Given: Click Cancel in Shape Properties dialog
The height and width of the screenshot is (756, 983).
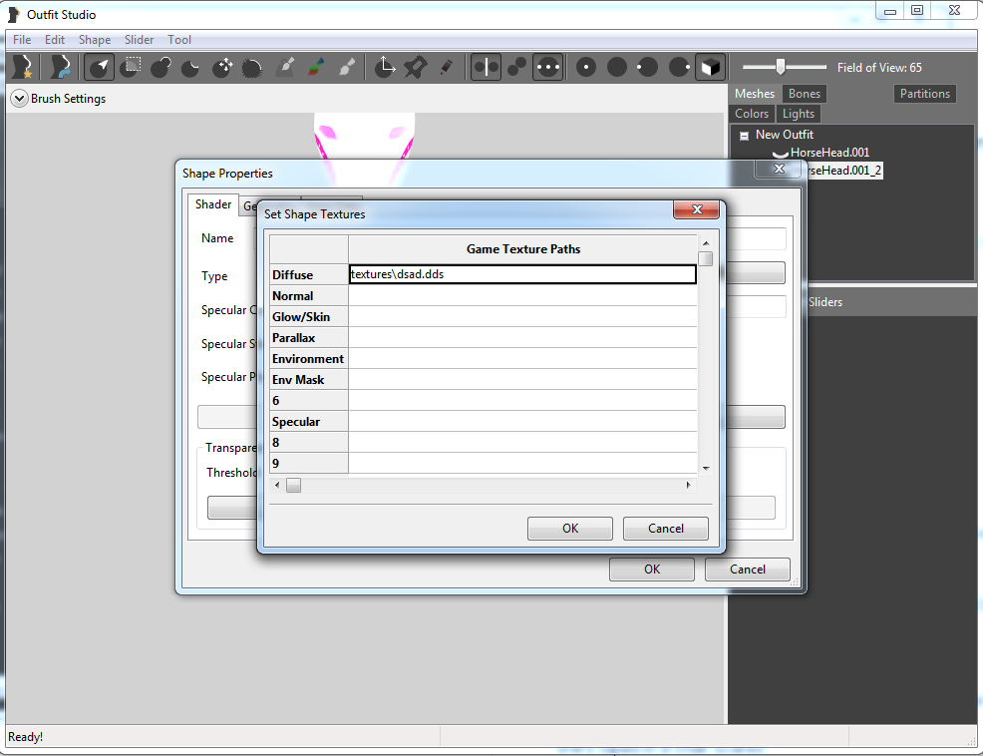Looking at the screenshot, I should [748, 569].
